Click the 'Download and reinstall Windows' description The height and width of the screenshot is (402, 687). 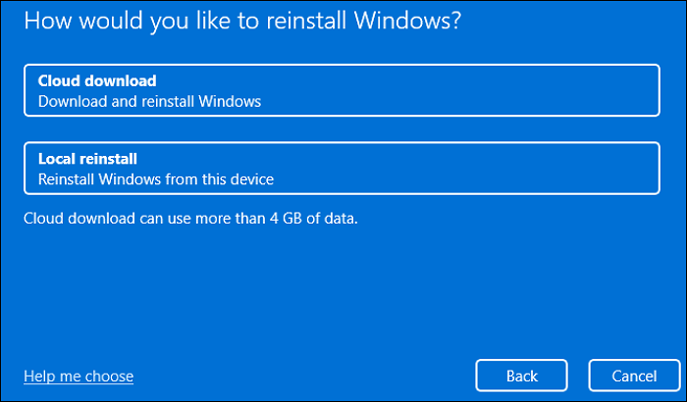(149, 101)
